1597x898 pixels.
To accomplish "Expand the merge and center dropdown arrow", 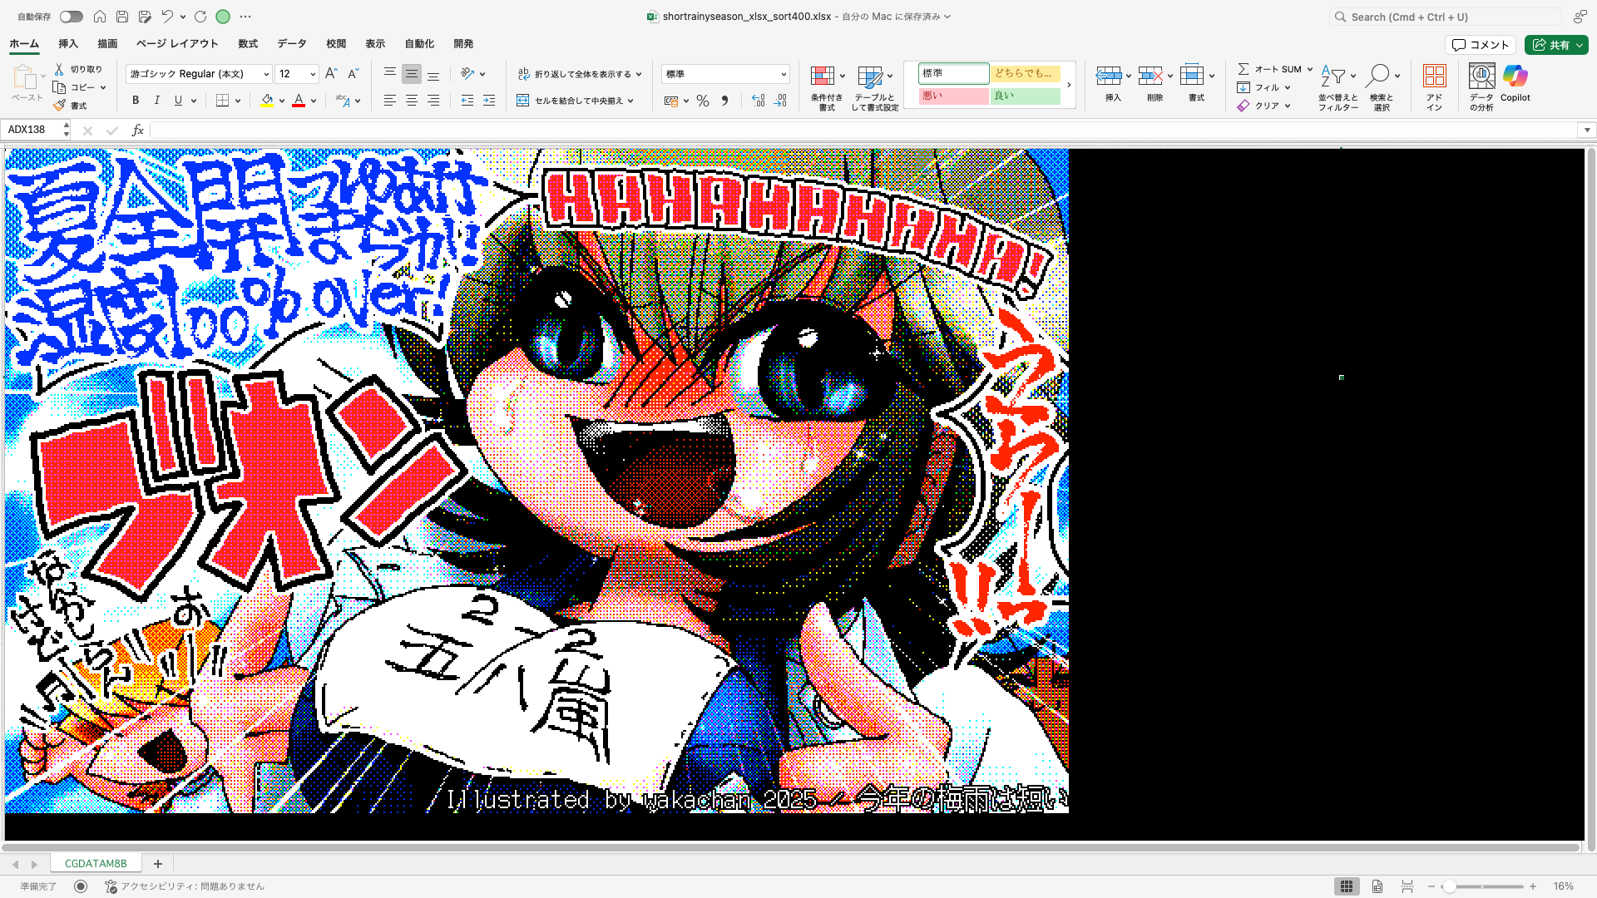I will 630,101.
